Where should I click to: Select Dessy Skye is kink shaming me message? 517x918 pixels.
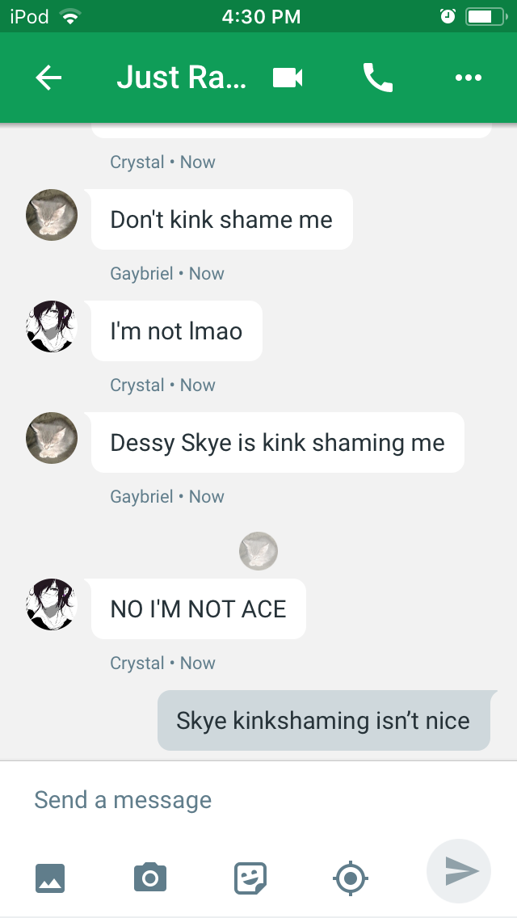(x=278, y=443)
